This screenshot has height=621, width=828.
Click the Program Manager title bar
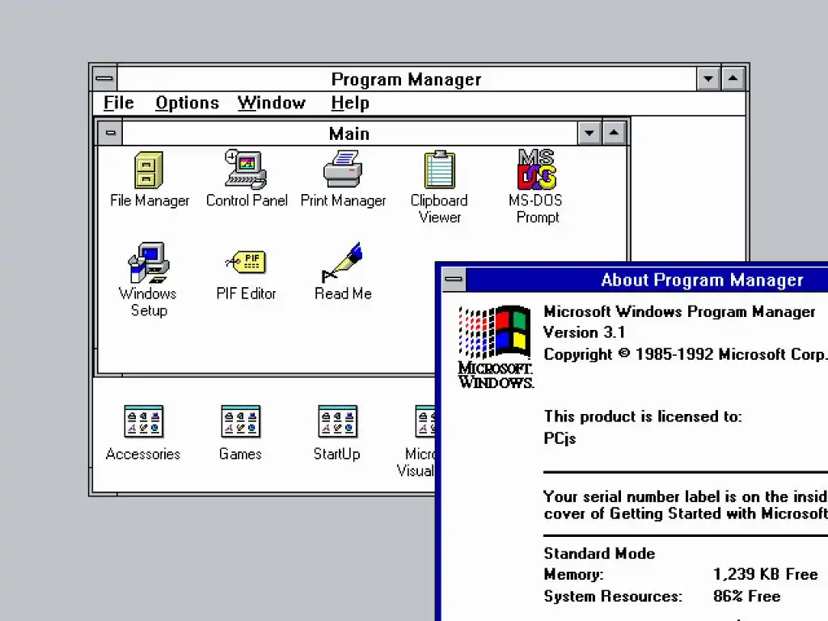(x=407, y=78)
